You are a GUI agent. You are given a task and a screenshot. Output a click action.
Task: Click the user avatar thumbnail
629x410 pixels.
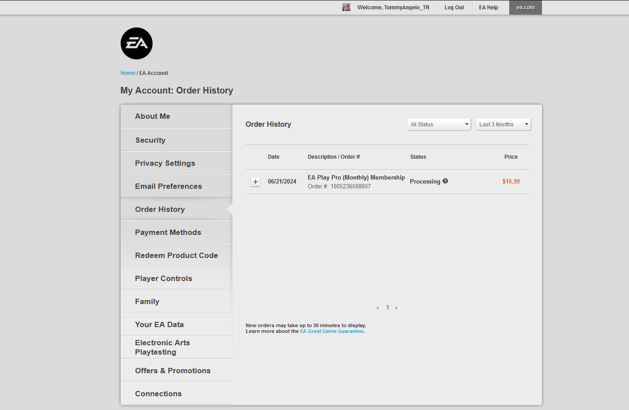pos(346,7)
